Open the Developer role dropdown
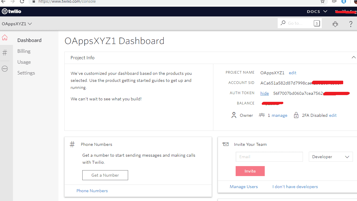357x201 pixels. point(331,157)
